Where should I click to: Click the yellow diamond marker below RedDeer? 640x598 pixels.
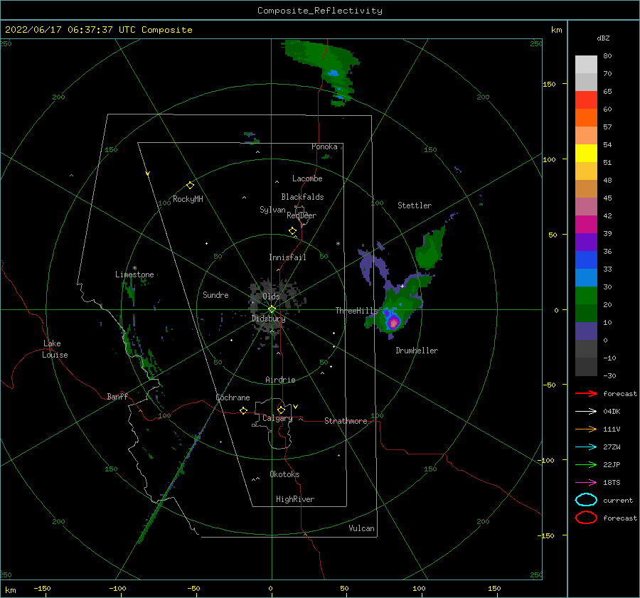(x=293, y=231)
